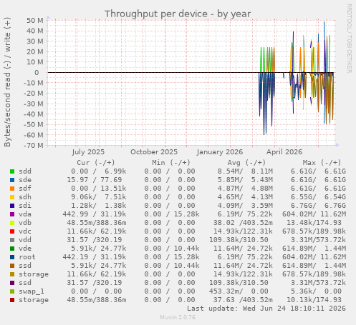Image resolution: width=356 pixels, height=325 pixels.
Task: Click the -70 M y-axis label
Action: tap(34, 145)
